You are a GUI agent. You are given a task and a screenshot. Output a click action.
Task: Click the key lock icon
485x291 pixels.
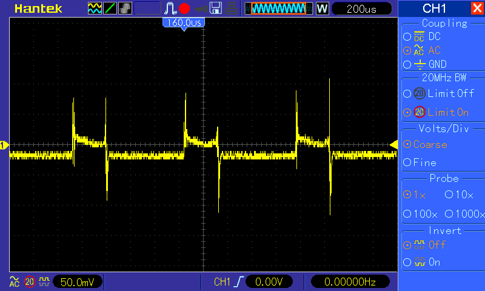[201, 9]
